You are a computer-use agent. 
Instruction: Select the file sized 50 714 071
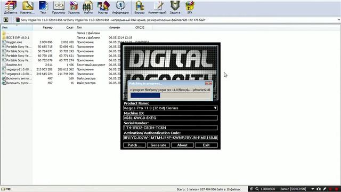tap(17, 51)
